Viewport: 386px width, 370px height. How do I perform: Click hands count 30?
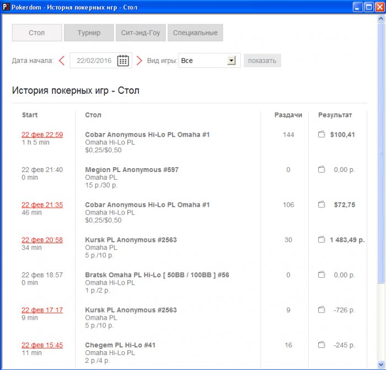(288, 240)
